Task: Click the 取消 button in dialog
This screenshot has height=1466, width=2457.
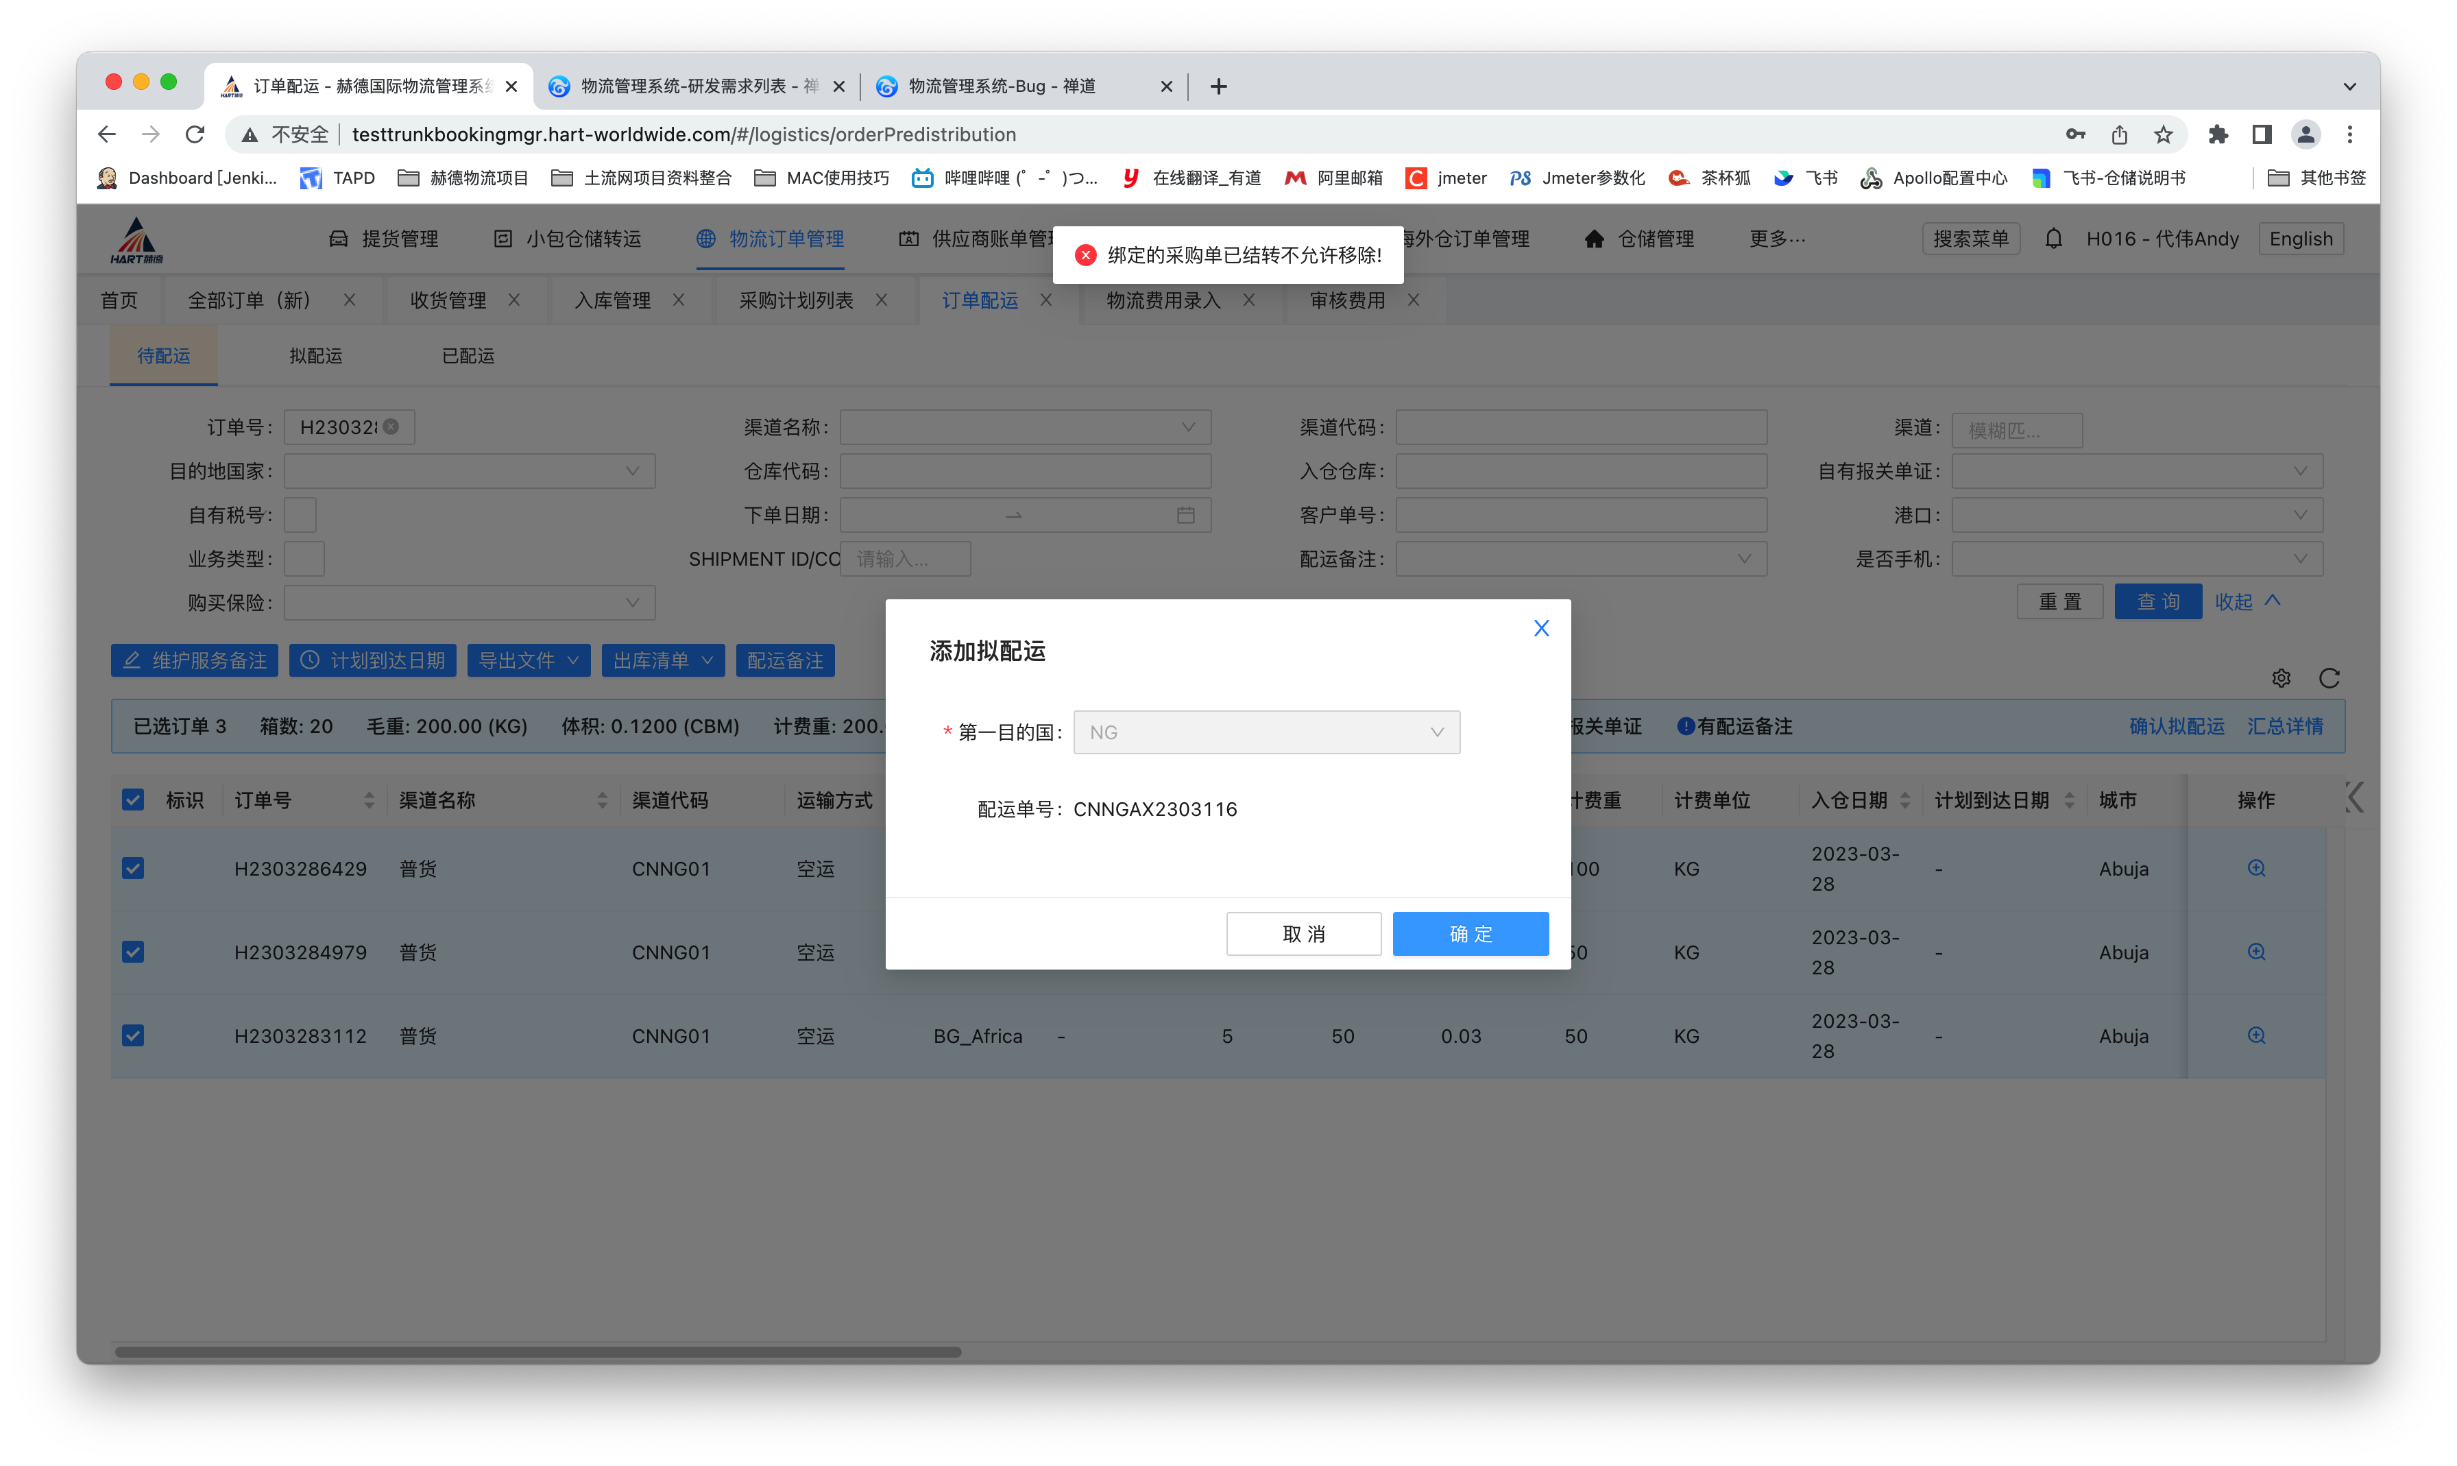Action: pyautogui.click(x=1303, y=933)
